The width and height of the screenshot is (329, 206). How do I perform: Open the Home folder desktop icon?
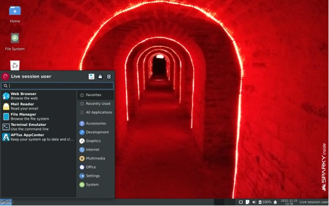(x=15, y=14)
